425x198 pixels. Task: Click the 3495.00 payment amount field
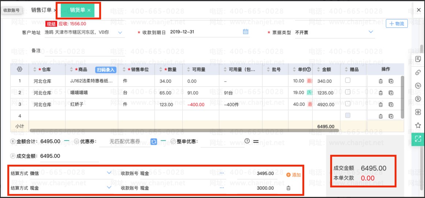[257, 173]
